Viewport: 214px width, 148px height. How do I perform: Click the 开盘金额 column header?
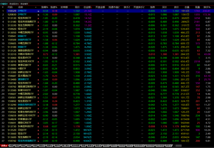(100, 7)
